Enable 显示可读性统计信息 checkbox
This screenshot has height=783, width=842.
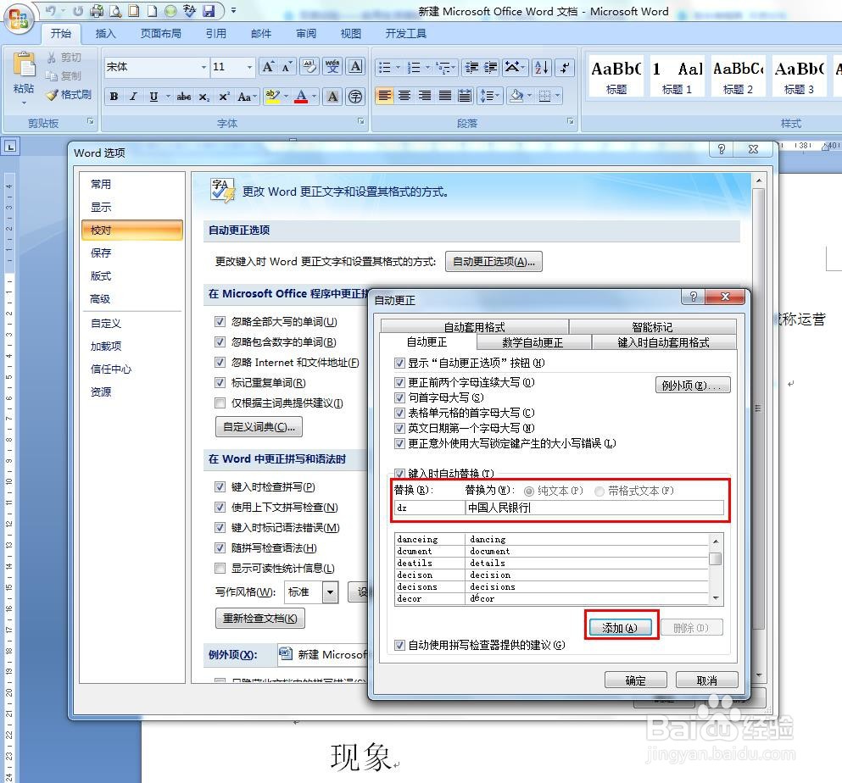(220, 568)
